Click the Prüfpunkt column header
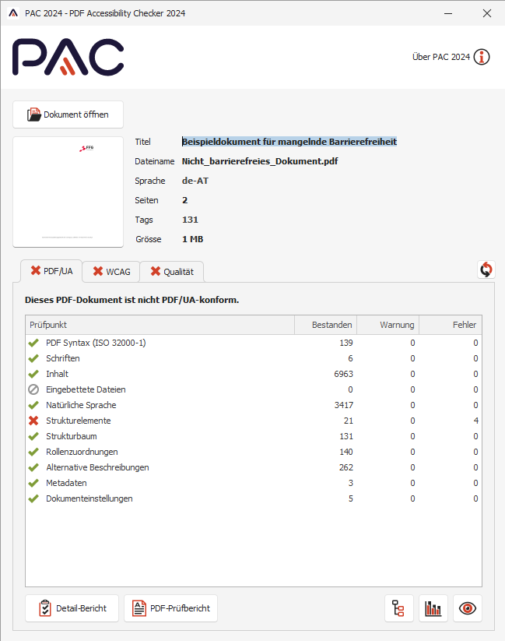This screenshot has height=641, width=505. coord(160,325)
